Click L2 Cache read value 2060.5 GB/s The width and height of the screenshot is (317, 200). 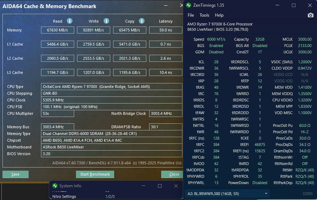(57, 58)
